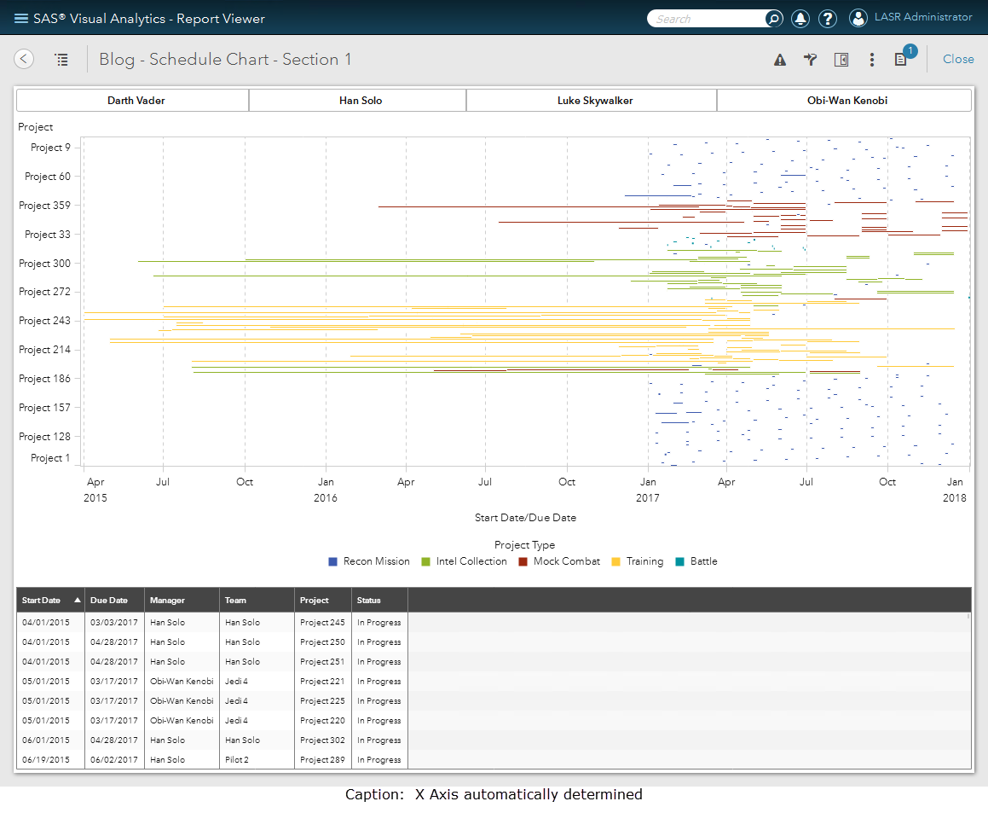Click the filter/interactions tool icon
The height and width of the screenshot is (813, 988).
[811, 60]
